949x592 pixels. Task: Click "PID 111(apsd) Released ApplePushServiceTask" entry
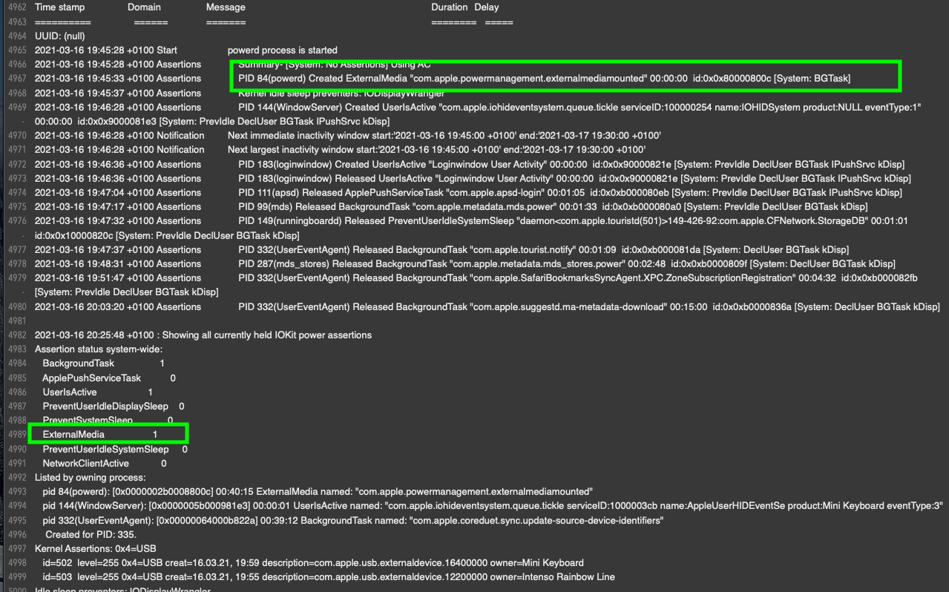tap(570, 193)
